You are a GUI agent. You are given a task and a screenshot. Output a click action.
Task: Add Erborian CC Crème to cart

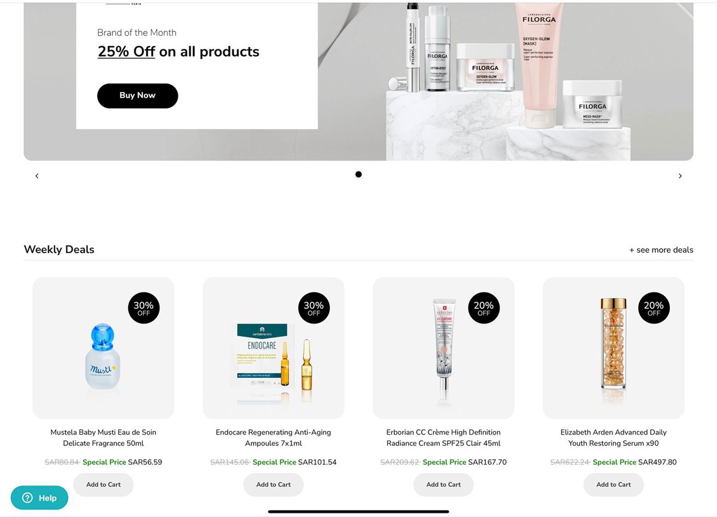point(443,485)
